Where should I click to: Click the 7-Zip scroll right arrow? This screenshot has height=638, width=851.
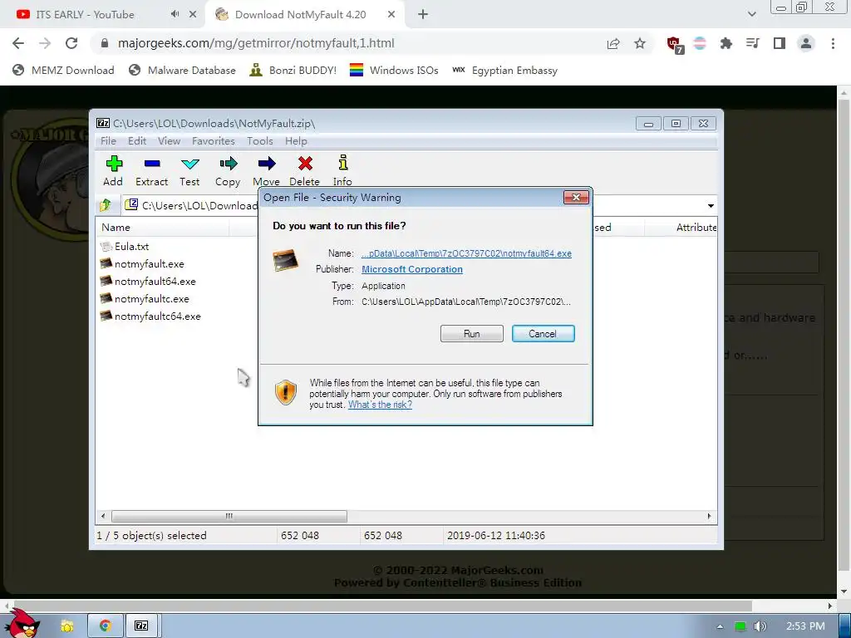tap(709, 516)
